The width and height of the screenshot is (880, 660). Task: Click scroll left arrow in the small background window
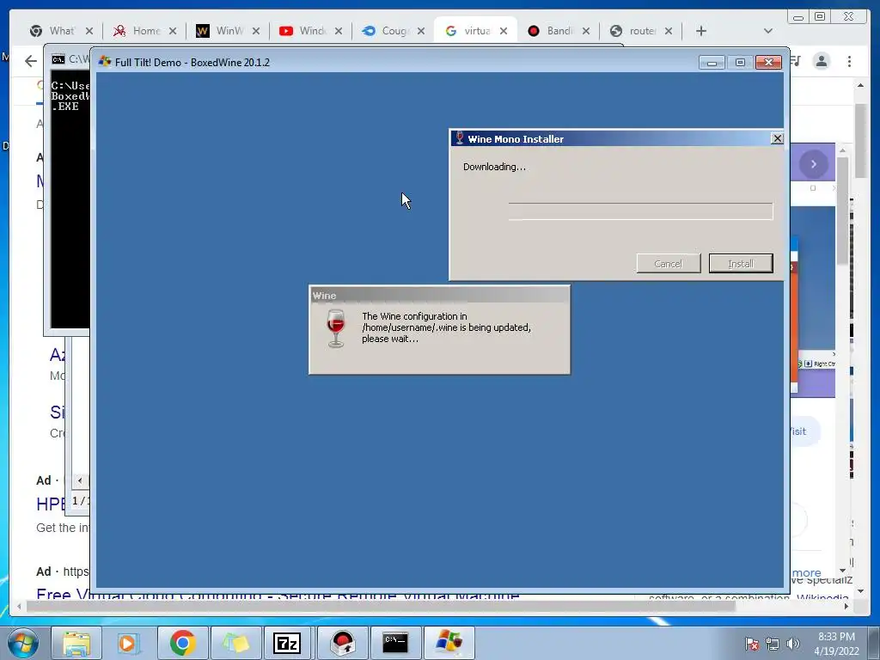click(x=80, y=480)
